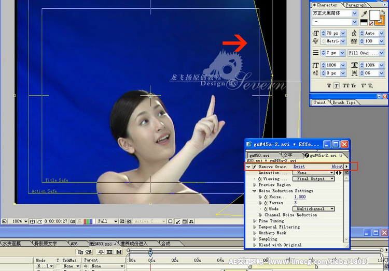389x271 pixels.
Task: Click the font size stepper arrows
Action: (x=323, y=33)
